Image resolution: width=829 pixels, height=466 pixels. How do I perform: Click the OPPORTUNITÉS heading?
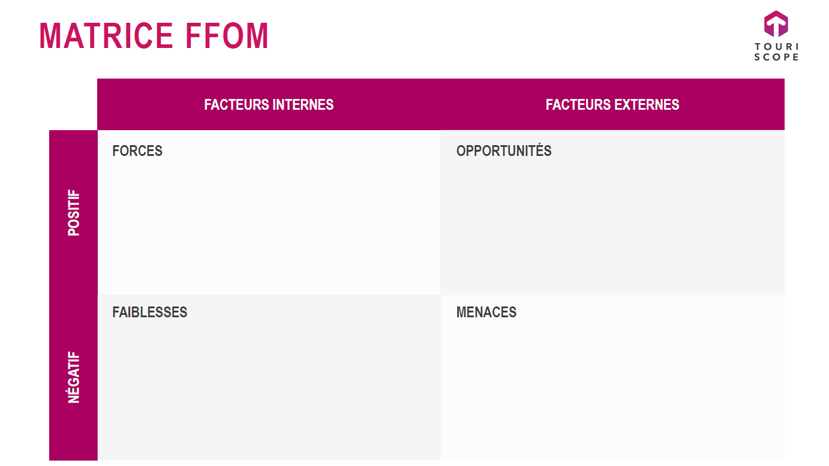click(x=504, y=151)
